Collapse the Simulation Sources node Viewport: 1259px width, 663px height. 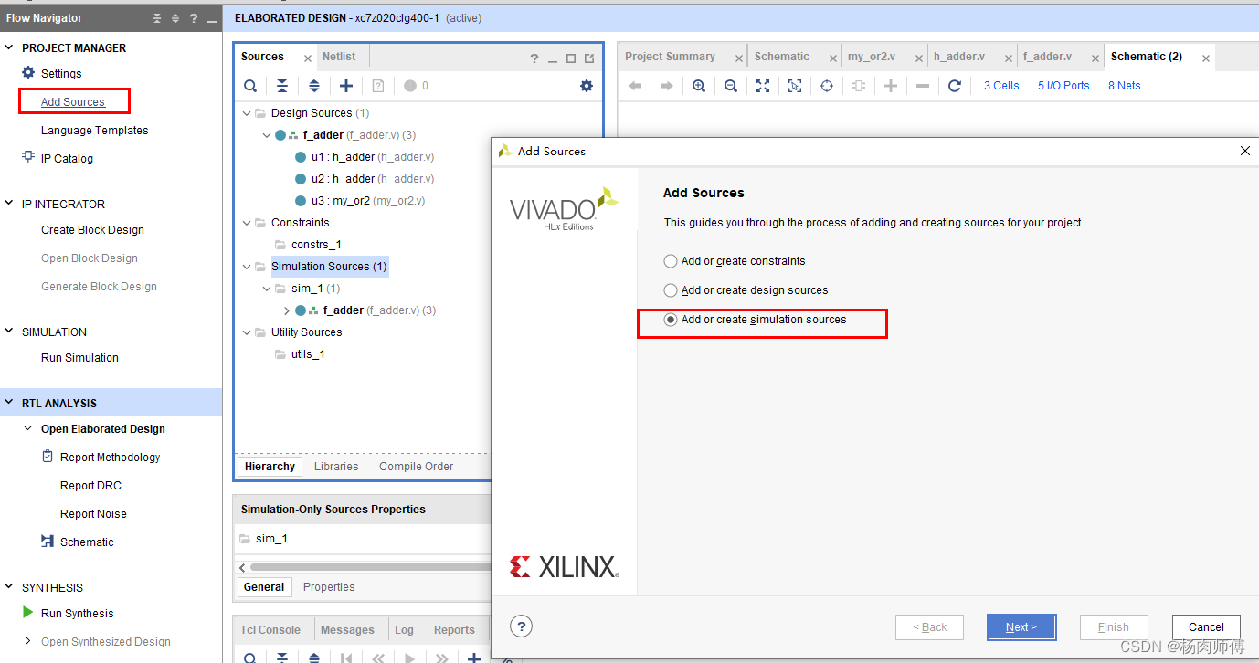(x=247, y=267)
